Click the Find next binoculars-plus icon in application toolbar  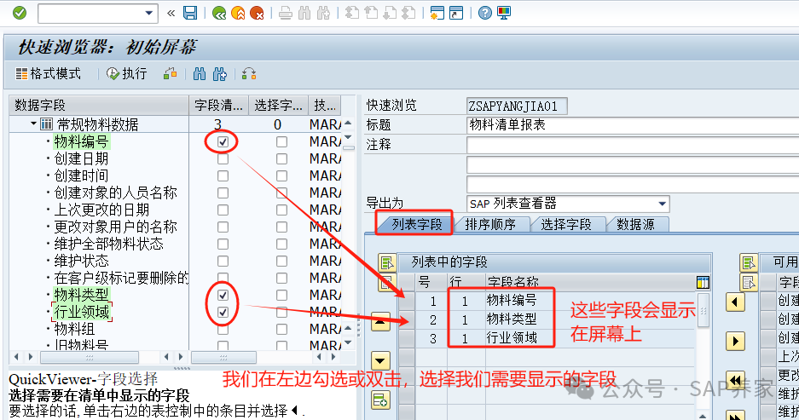tap(220, 74)
